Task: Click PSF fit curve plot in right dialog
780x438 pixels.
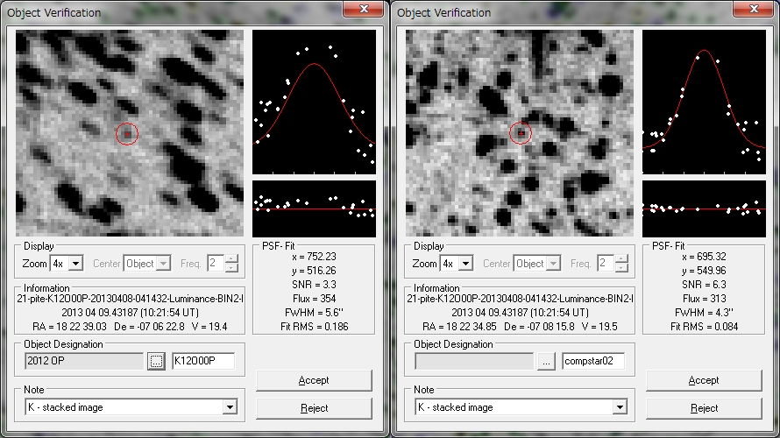Action: [706, 101]
